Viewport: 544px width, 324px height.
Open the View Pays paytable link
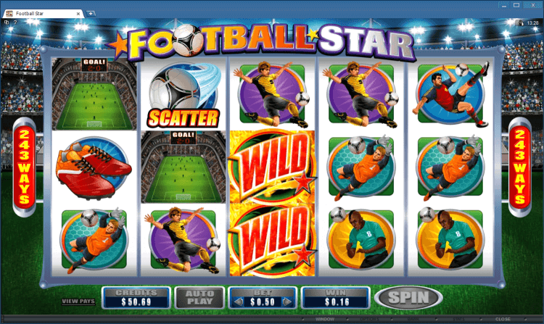[x=78, y=301]
